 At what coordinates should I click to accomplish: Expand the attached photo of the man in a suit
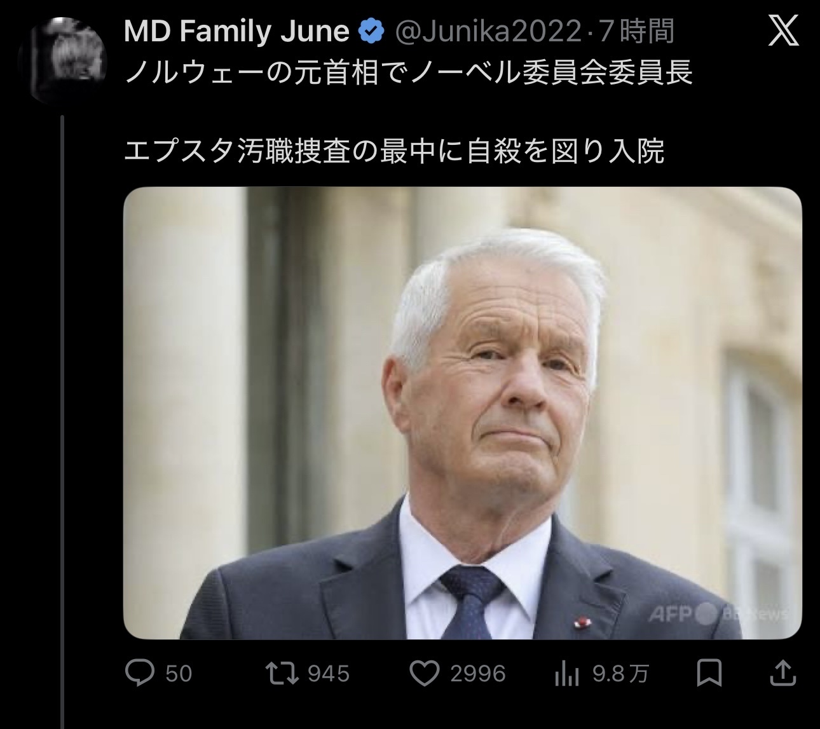pyautogui.click(x=462, y=413)
